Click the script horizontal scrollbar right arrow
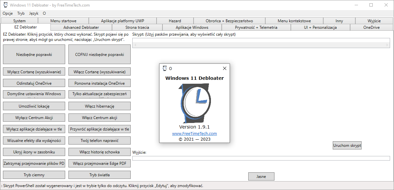The image size is (394, 190). pyautogui.click(x=387, y=44)
